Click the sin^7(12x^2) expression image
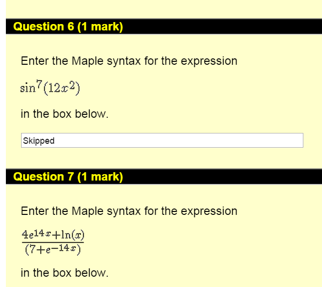Viewport: 322px width, 287px height. 50,88
